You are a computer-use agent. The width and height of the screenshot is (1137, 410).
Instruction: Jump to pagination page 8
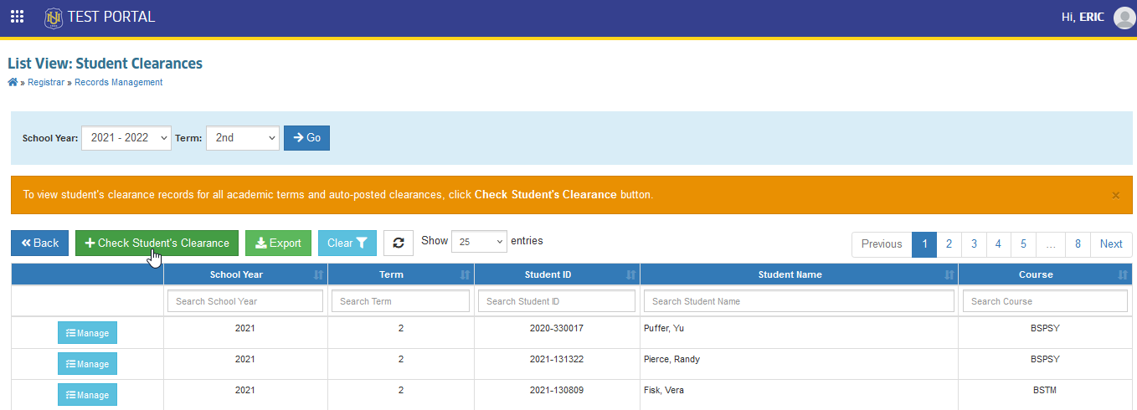click(x=1078, y=244)
